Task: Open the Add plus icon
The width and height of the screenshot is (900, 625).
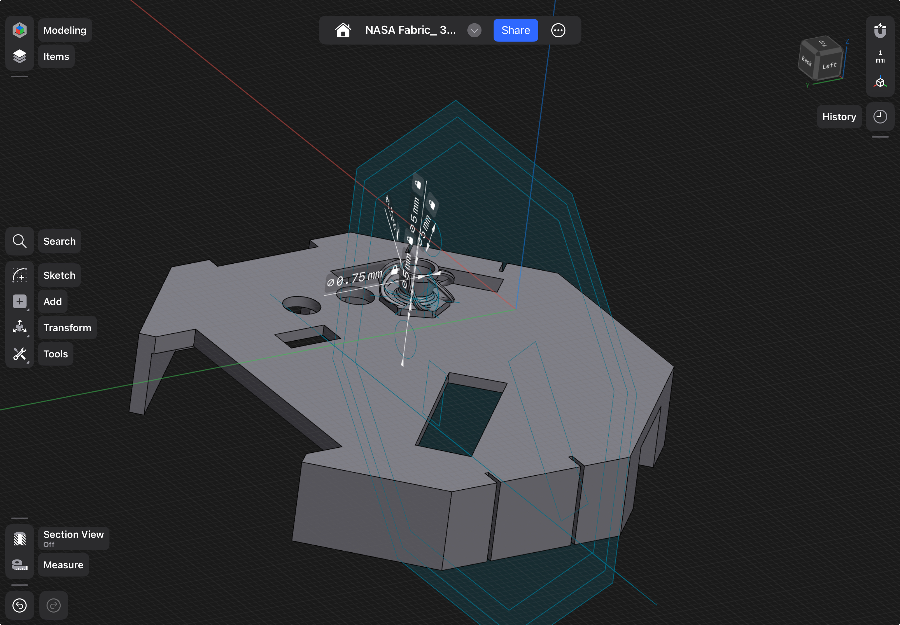Action: click(19, 302)
